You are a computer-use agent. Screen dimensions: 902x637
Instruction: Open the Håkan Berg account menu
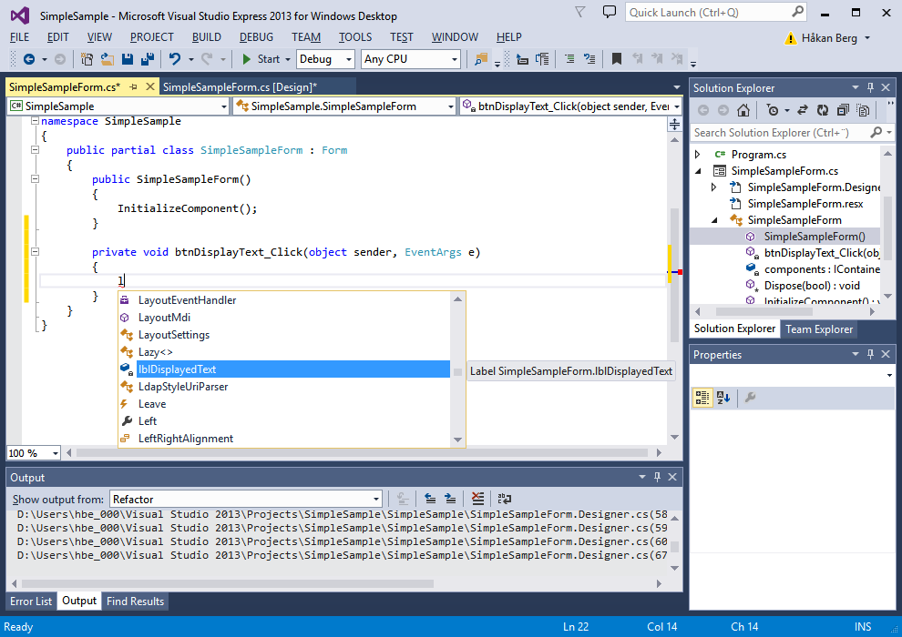pyautogui.click(x=835, y=38)
